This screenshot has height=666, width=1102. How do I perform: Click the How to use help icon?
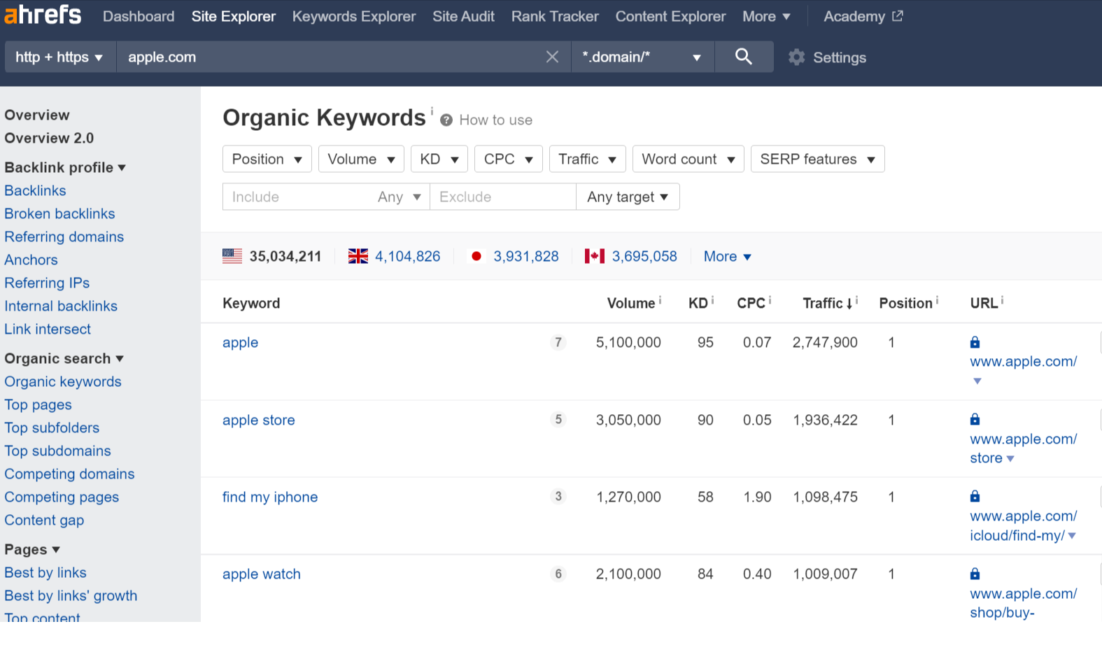[x=446, y=120]
